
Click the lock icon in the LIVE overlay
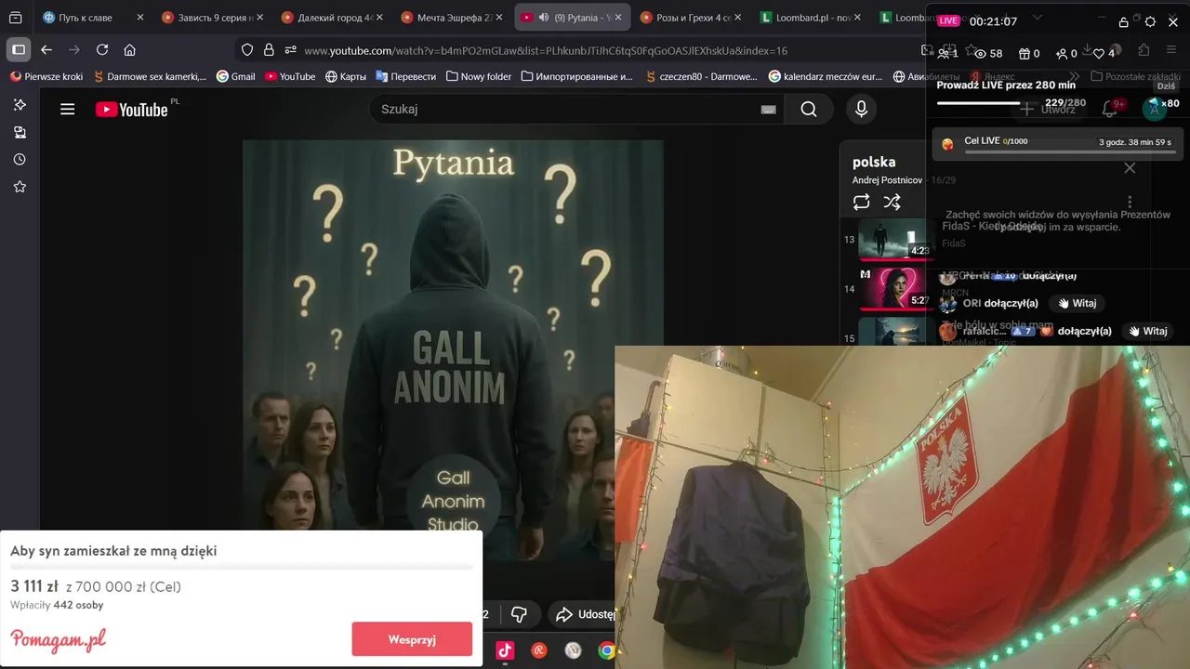pyautogui.click(x=1123, y=21)
